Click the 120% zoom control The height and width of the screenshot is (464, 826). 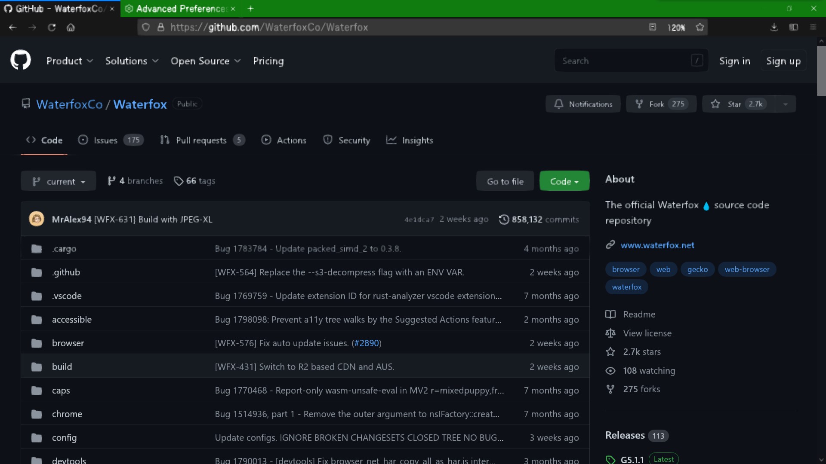pyautogui.click(x=675, y=27)
